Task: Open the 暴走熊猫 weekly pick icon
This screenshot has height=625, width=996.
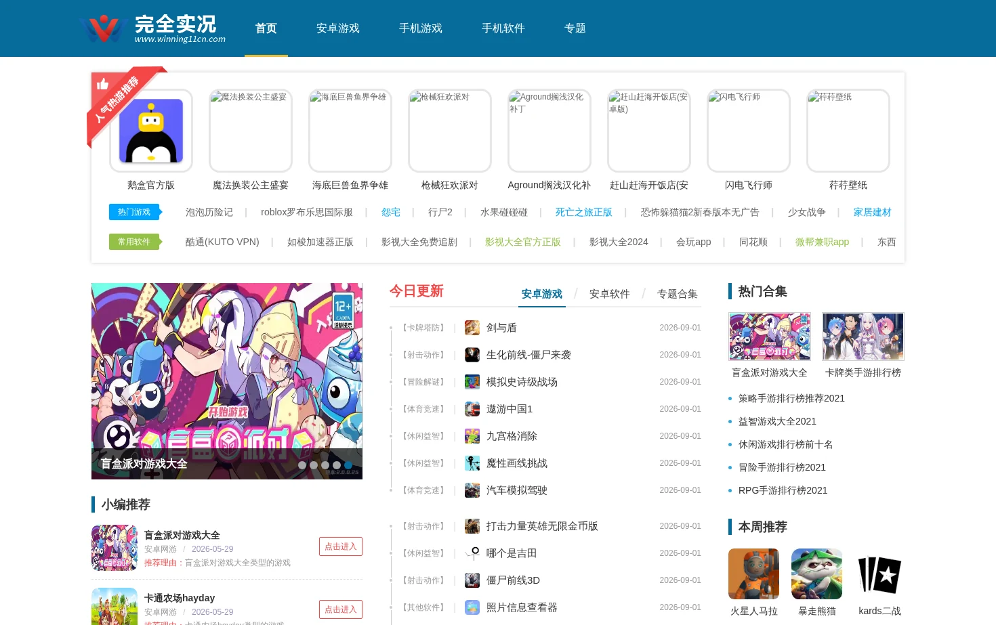Action: [x=816, y=574]
